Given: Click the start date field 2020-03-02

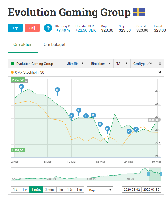Looking at the screenshot, I should [x=132, y=190].
